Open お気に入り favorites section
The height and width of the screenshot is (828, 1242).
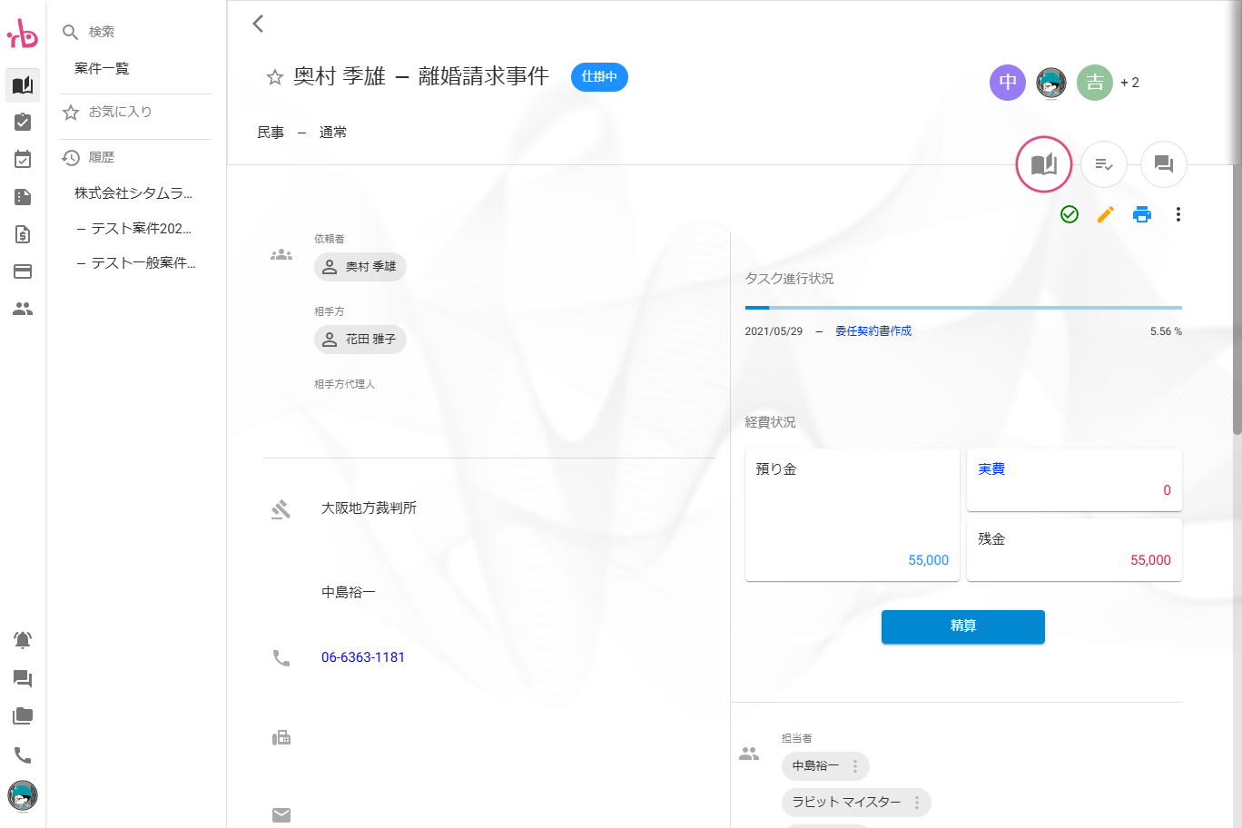(120, 112)
